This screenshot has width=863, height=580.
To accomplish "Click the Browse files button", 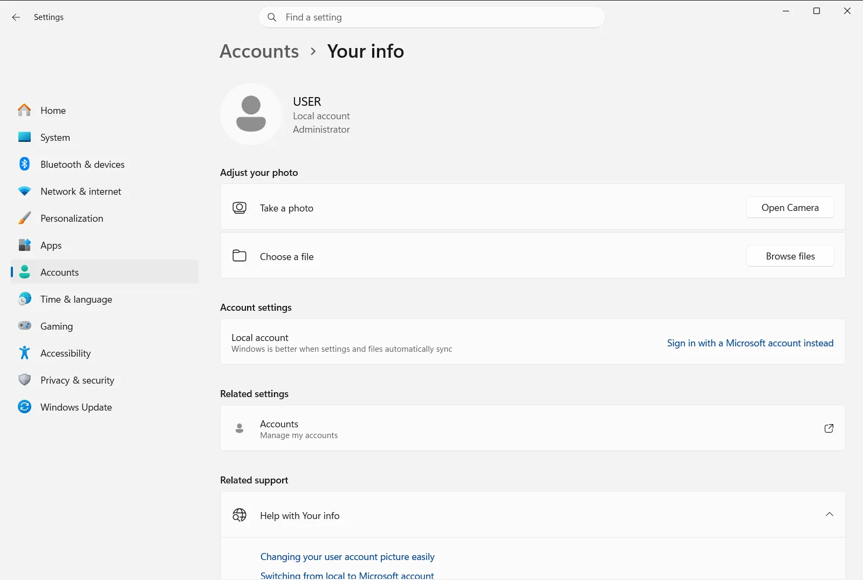I will coord(790,256).
